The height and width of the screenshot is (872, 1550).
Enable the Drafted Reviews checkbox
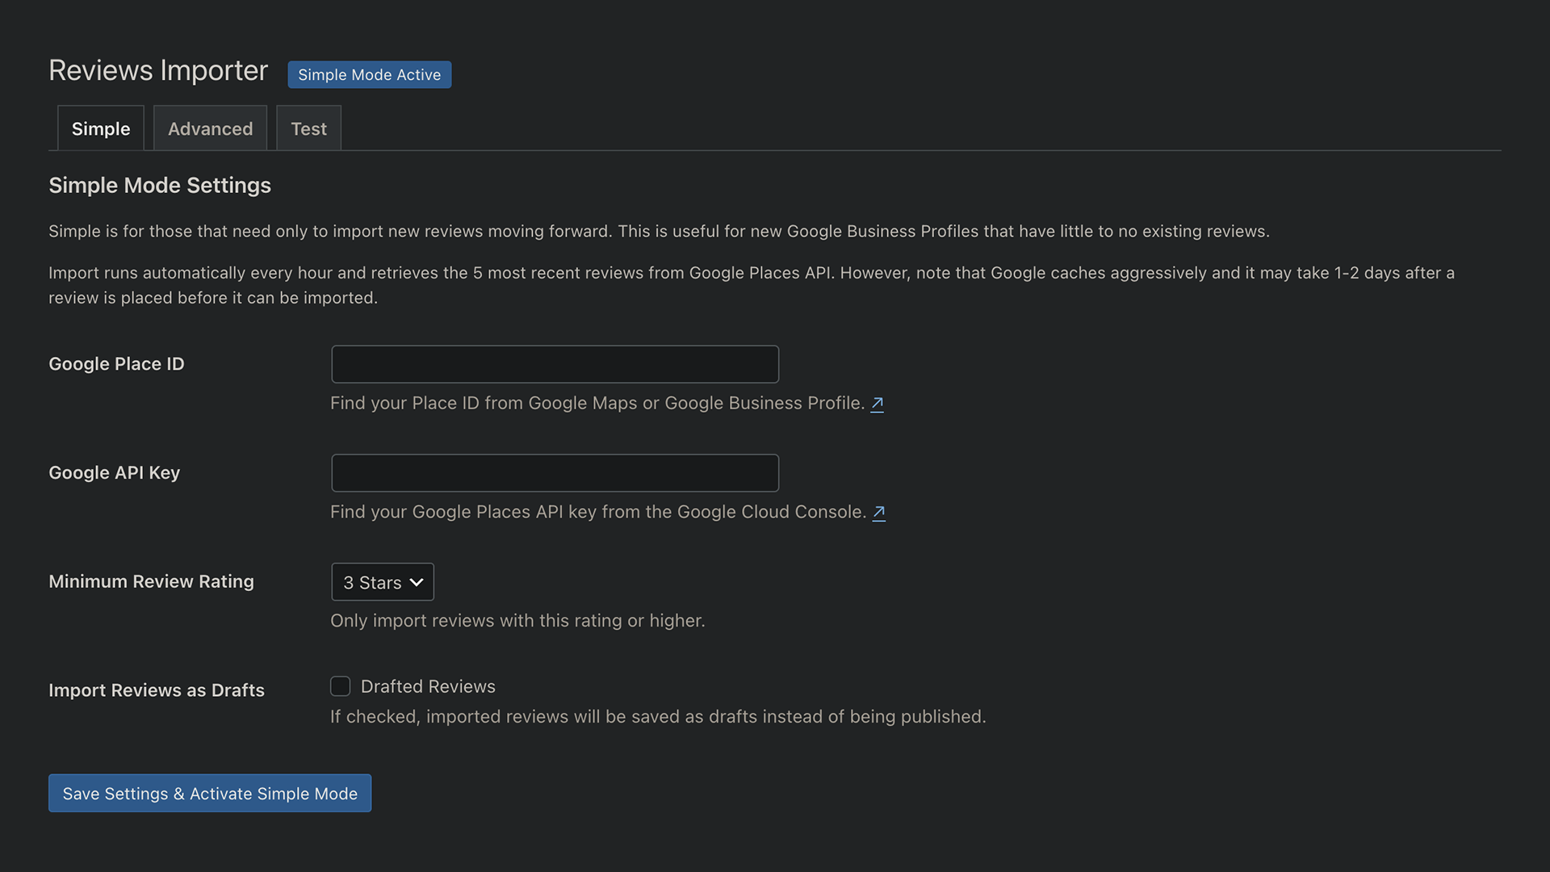coord(340,686)
